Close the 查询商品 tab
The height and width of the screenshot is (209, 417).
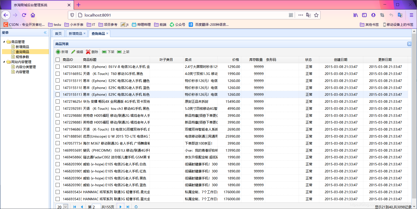click(107, 33)
